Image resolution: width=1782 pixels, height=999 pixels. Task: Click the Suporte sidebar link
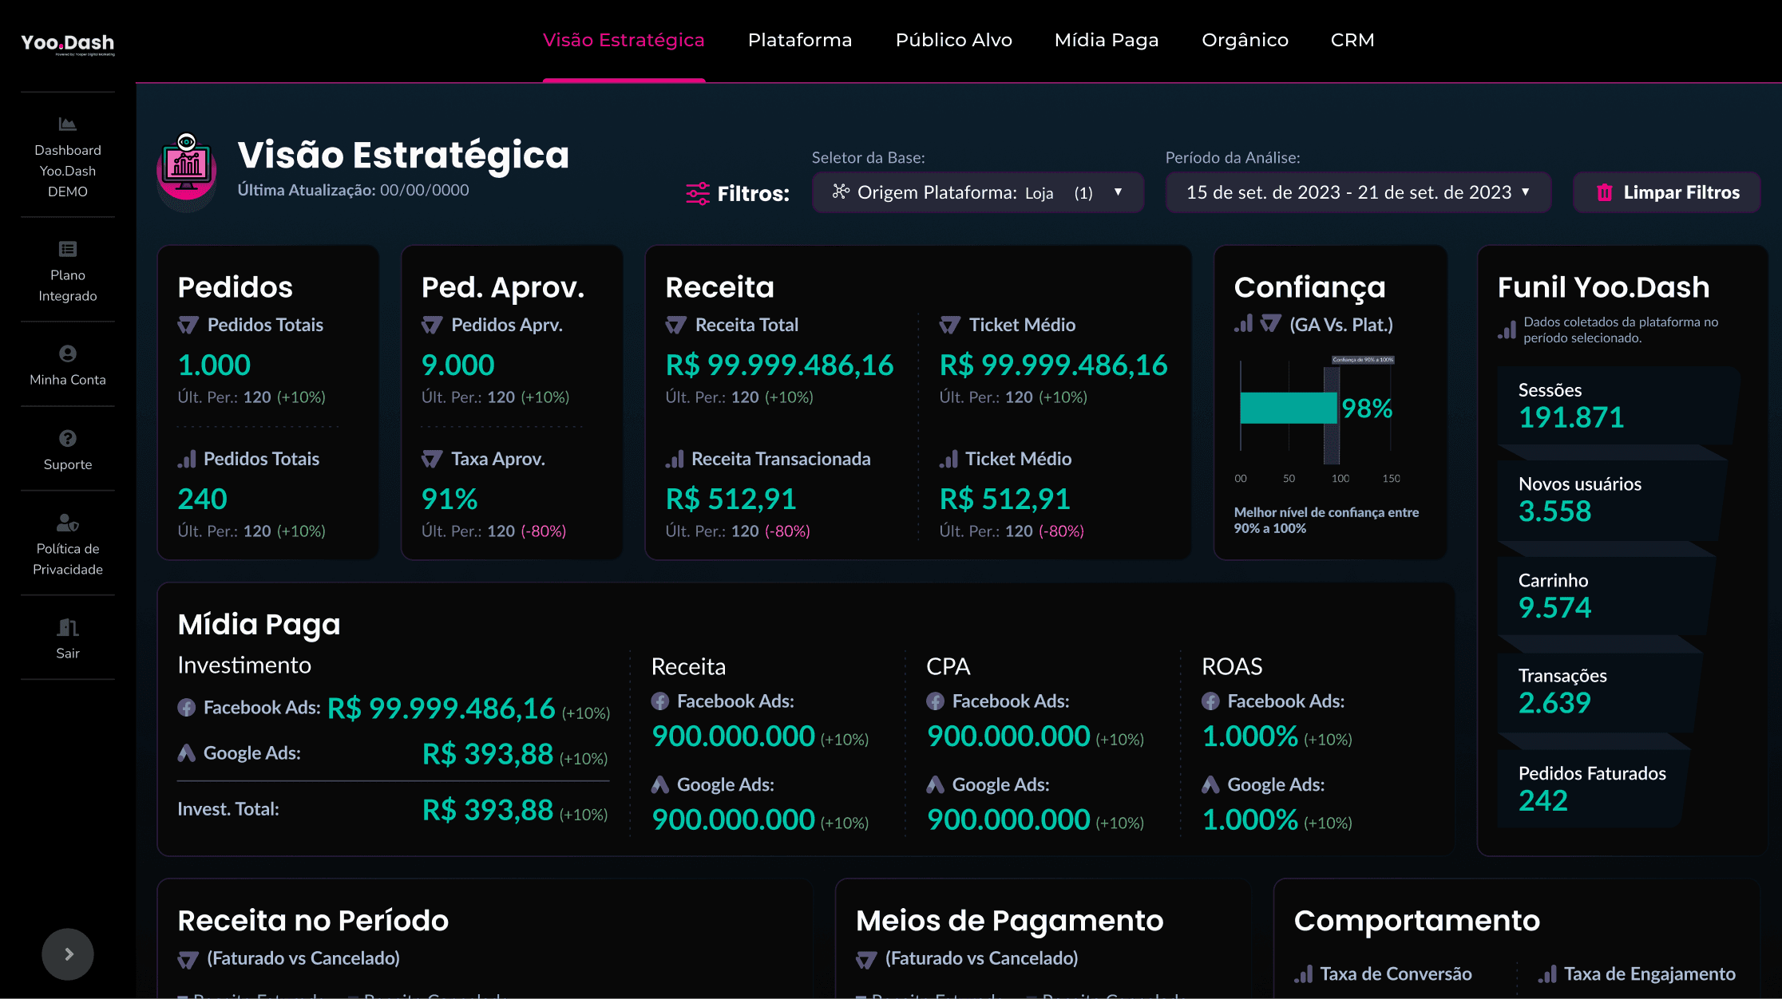pyautogui.click(x=68, y=464)
